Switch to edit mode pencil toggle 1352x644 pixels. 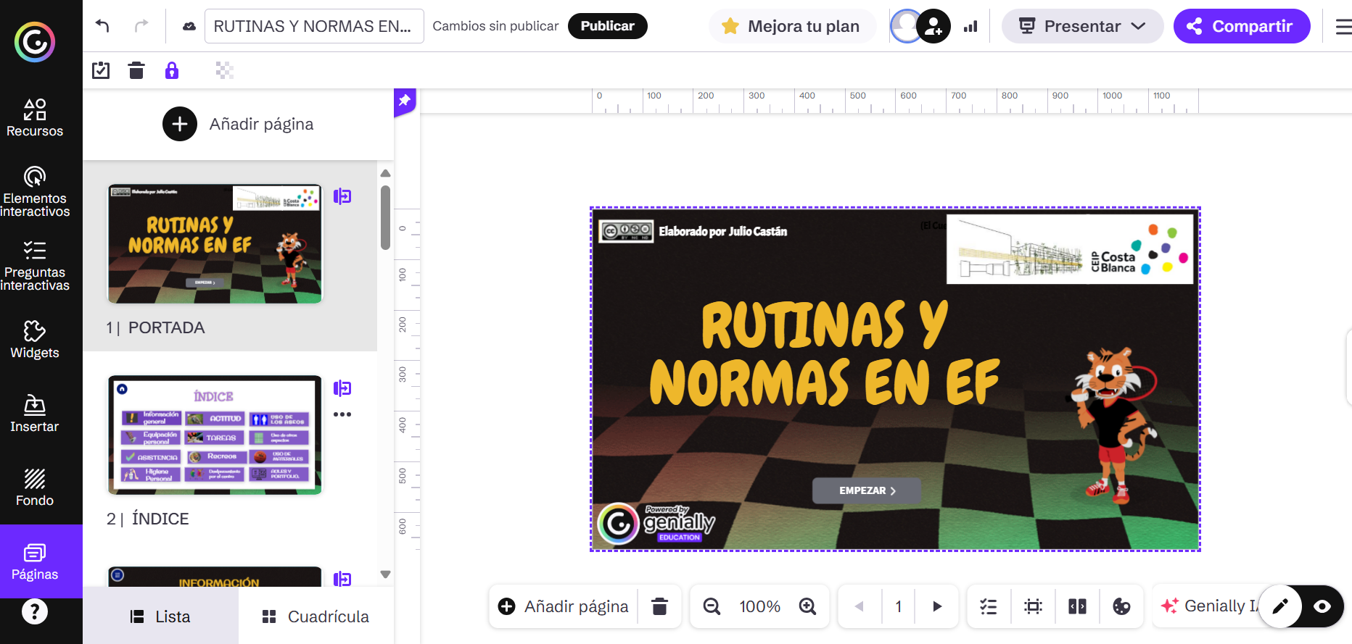(x=1280, y=606)
